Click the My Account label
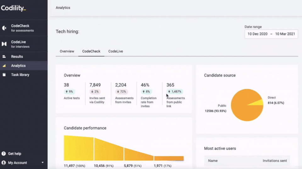The height and width of the screenshot is (169, 302). 18,163
